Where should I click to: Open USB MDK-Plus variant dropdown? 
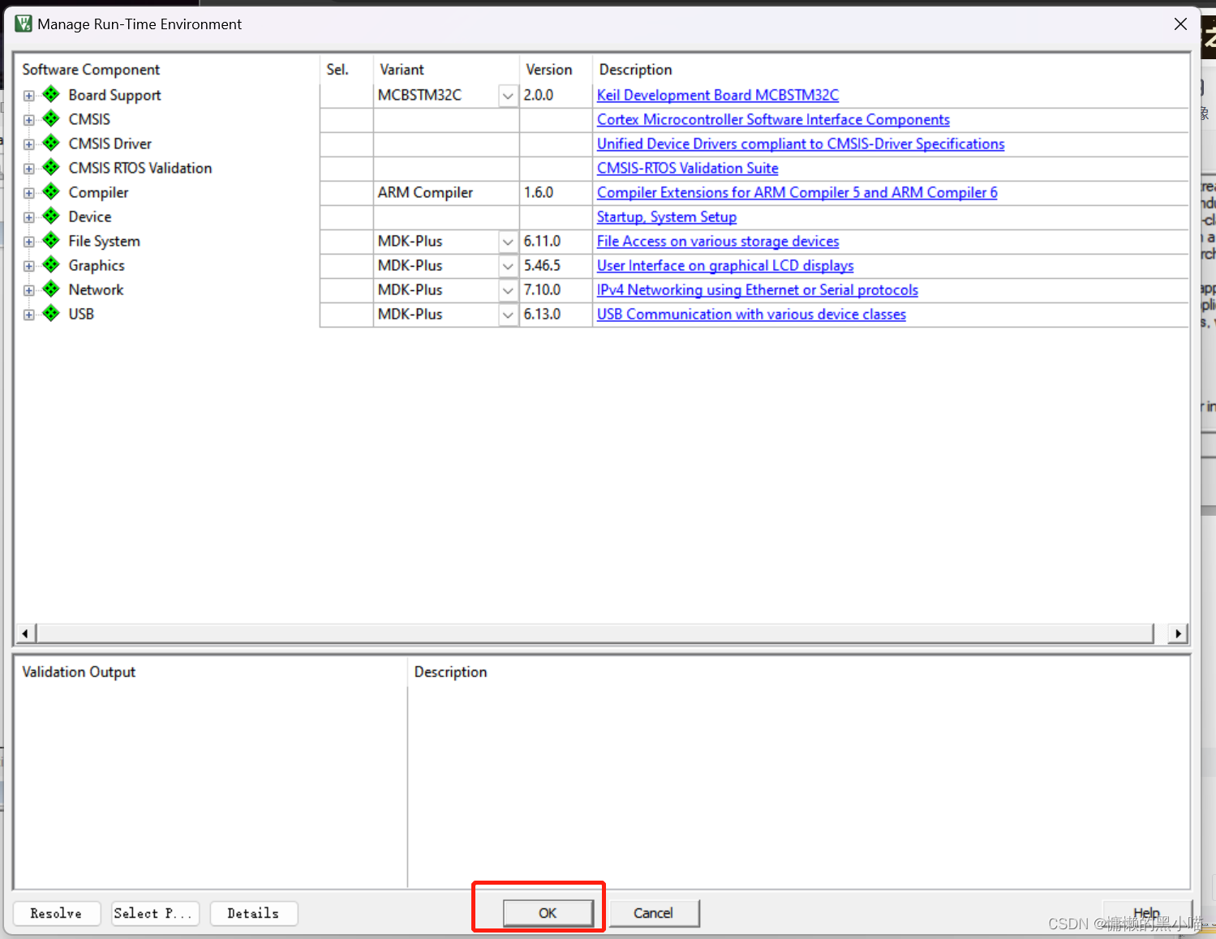click(x=508, y=315)
